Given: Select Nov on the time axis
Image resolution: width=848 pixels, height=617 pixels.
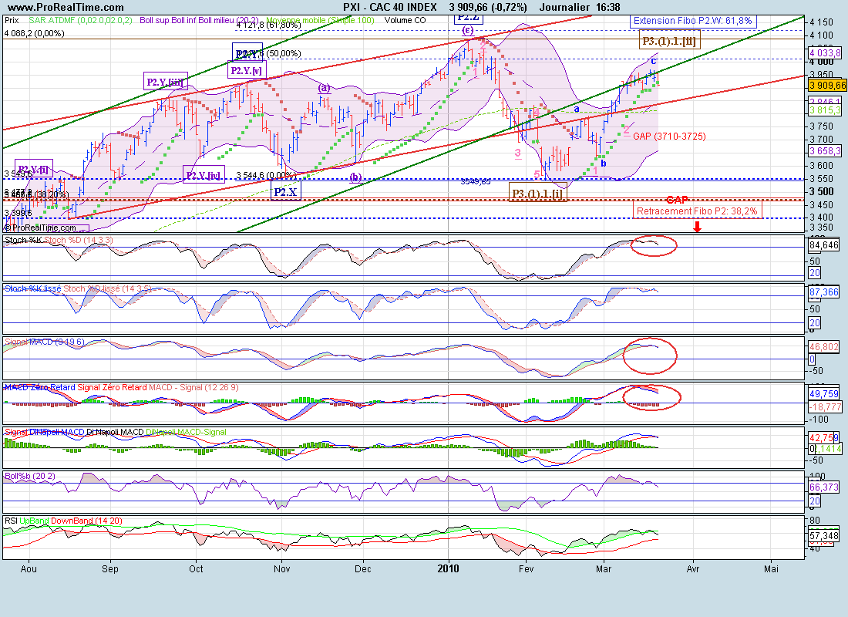Looking at the screenshot, I should click(x=281, y=569).
